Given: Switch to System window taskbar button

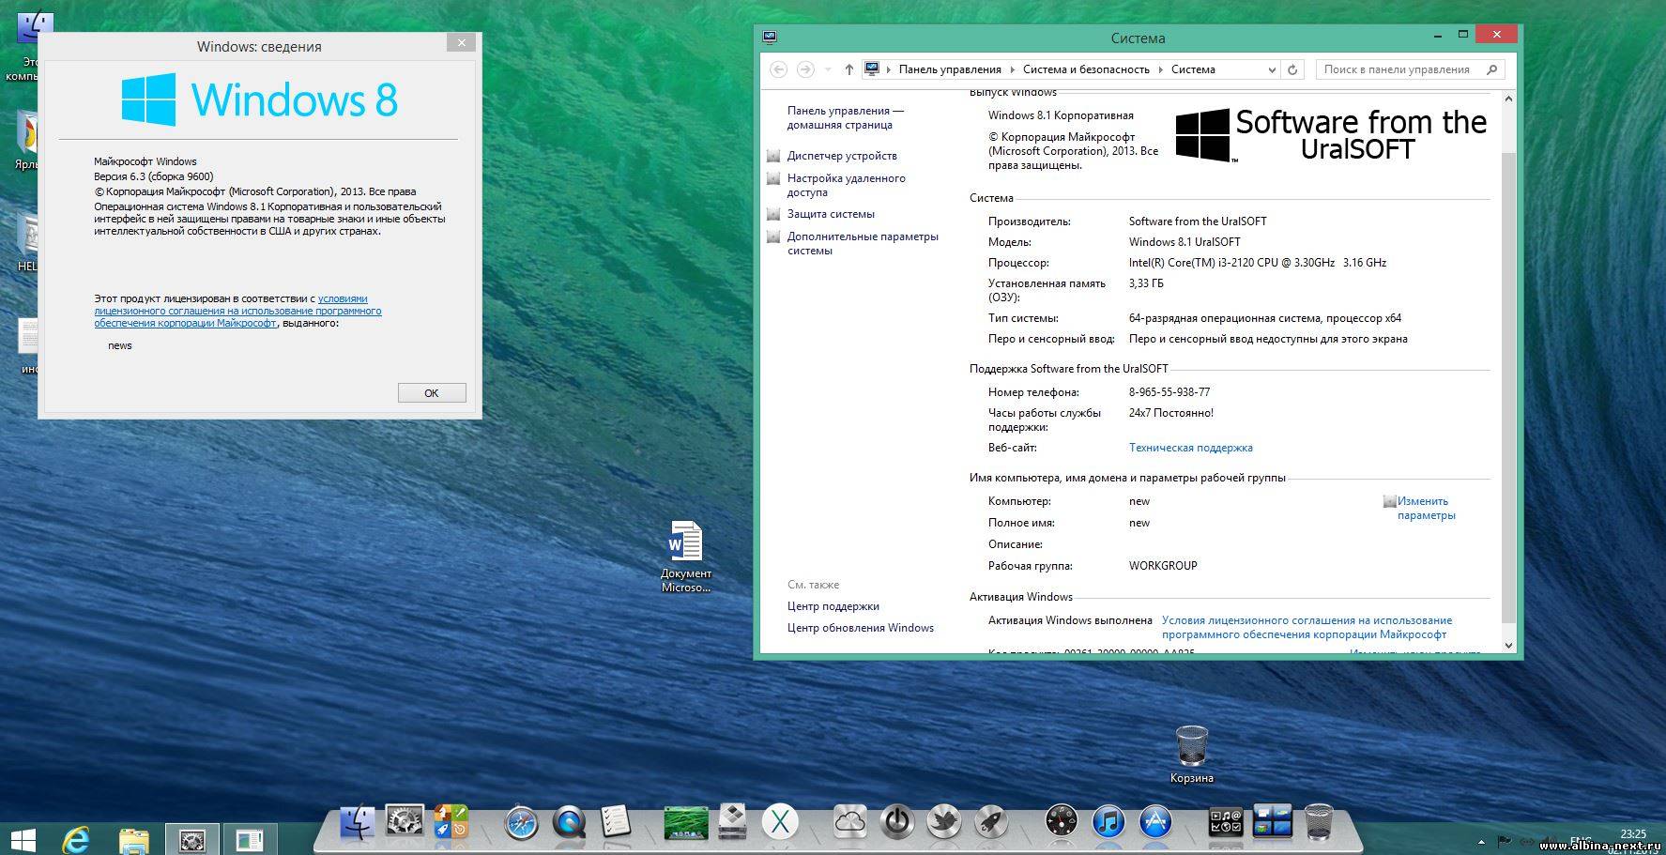Looking at the screenshot, I should [x=192, y=840].
